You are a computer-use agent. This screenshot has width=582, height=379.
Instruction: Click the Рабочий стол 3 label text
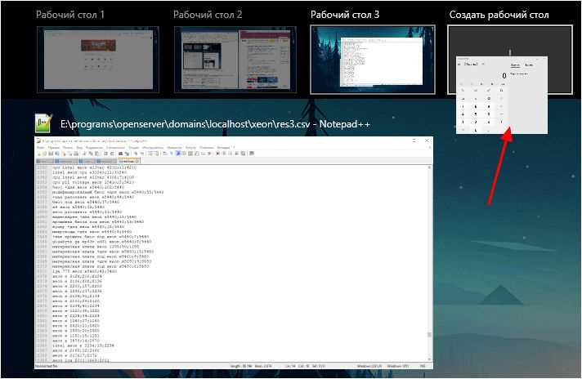point(345,15)
